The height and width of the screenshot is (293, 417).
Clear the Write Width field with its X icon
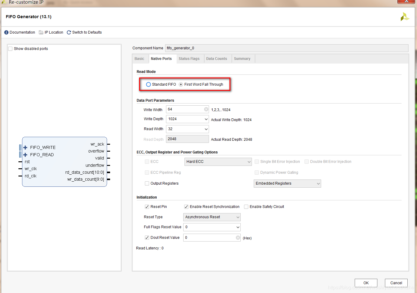point(206,109)
